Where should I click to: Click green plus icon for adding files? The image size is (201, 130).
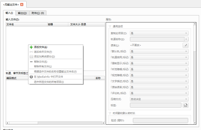tap(31, 47)
